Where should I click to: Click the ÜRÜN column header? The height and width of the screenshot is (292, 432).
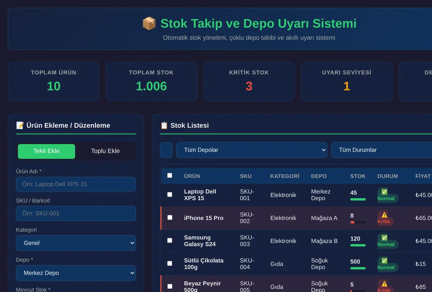point(192,176)
